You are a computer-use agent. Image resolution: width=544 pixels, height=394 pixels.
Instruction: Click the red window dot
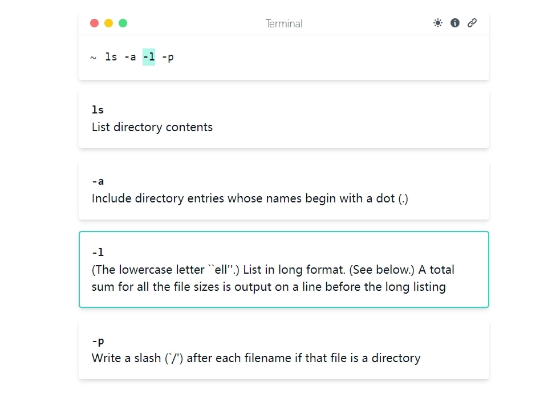[94, 23]
